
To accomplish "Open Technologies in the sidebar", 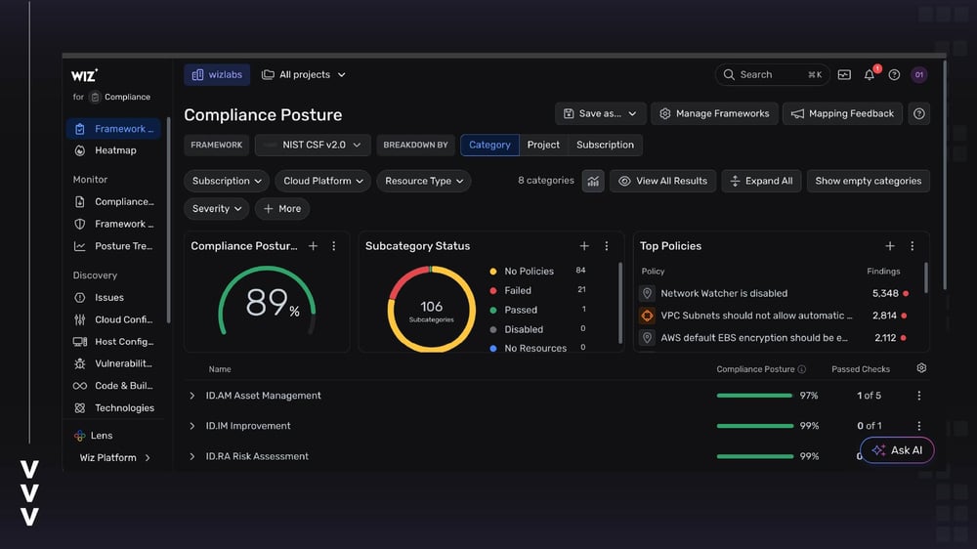I will click(114, 408).
